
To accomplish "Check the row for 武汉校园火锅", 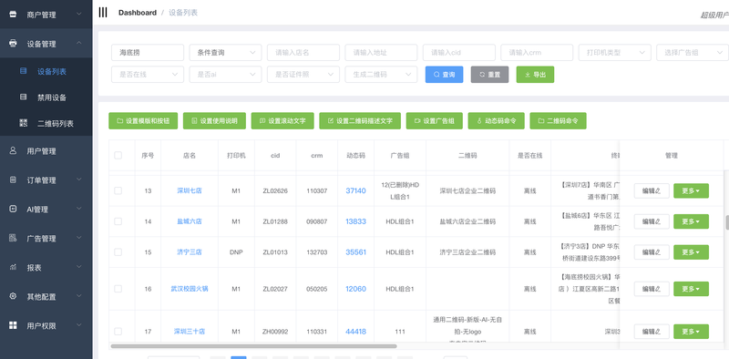I will 118,289.
